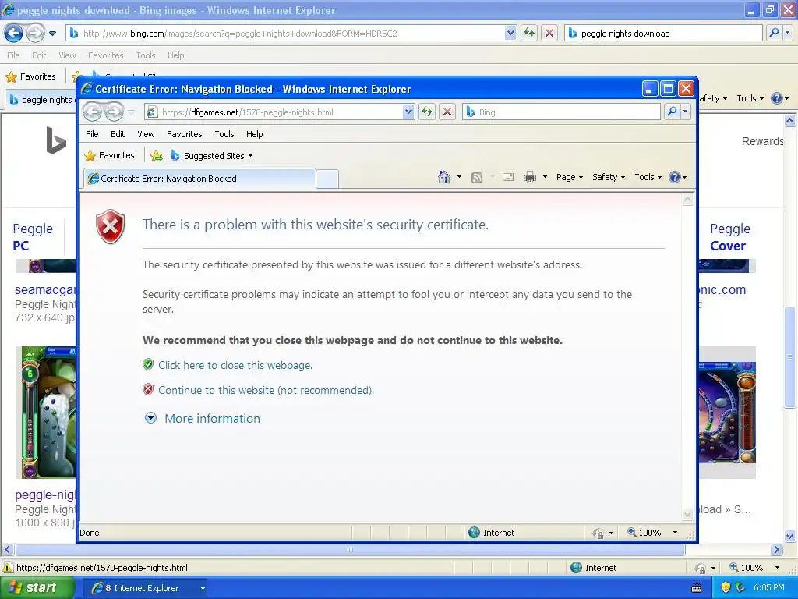Click the horizontal scrollbar of the Bing window
Viewport: 798px width, 599px height.
[350, 550]
